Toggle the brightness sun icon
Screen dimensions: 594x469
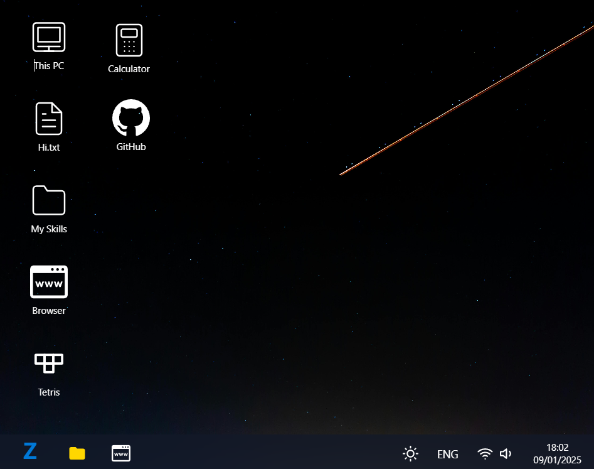click(410, 453)
